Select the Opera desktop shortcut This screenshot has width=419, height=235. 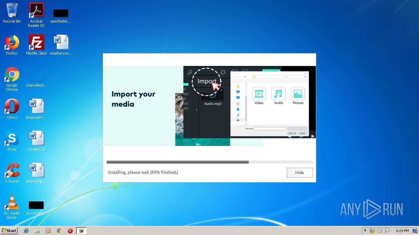coord(12,109)
